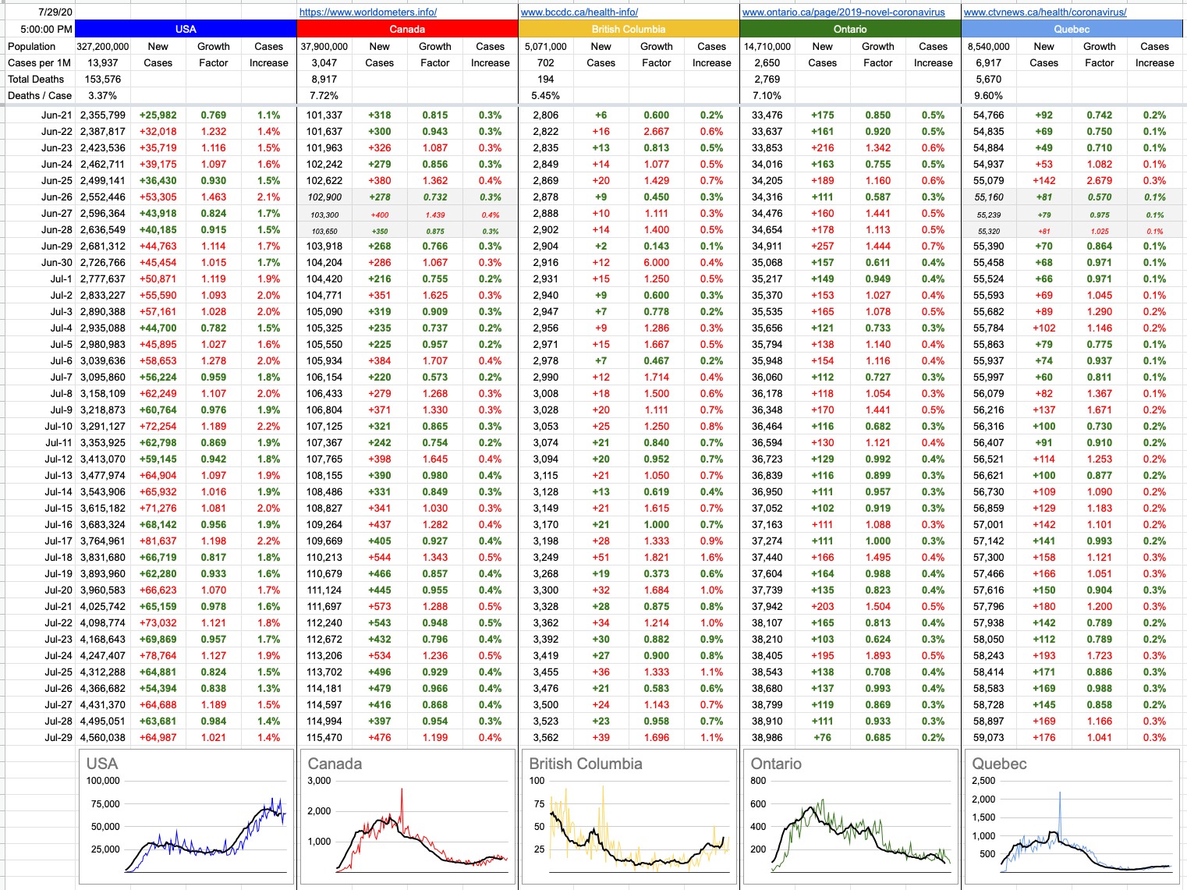Select USA growth factor 1.463 on Jun-26
The image size is (1187, 890).
coord(214,197)
